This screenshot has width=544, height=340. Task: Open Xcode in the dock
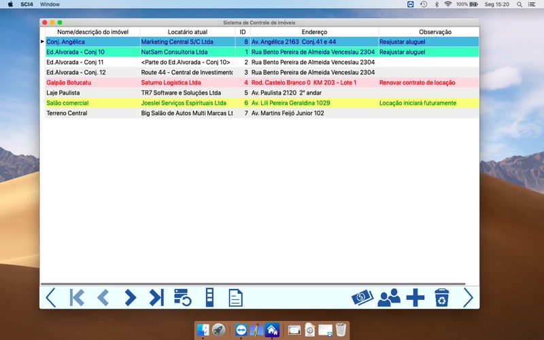pyautogui.click(x=256, y=330)
